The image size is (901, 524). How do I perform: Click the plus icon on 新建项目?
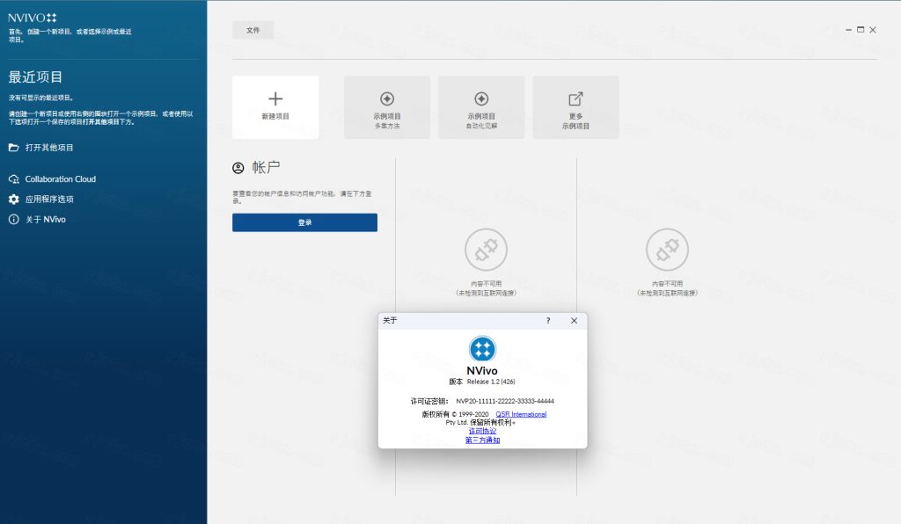[275, 98]
